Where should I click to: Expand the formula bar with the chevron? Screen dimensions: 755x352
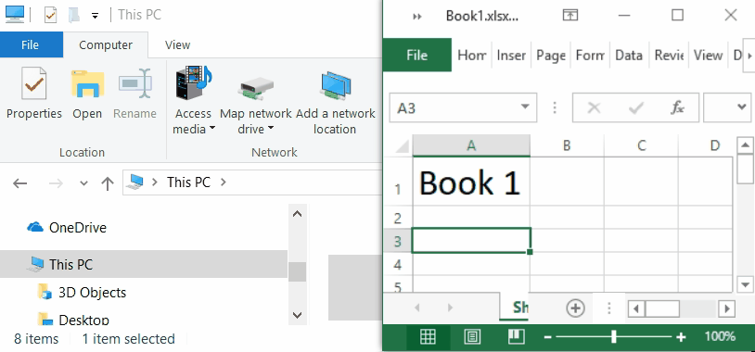click(x=741, y=107)
